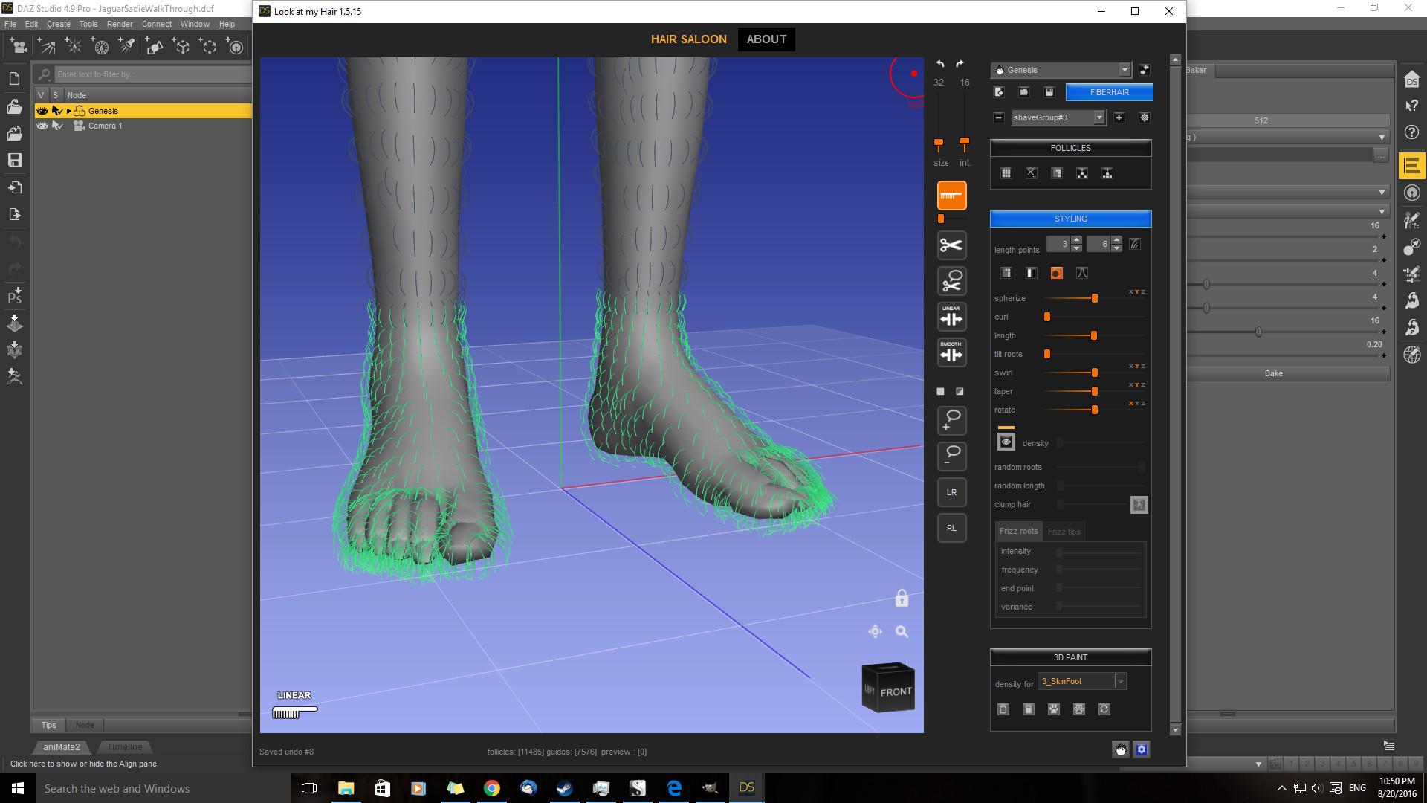Activate the Linear scale tool
This screenshot has width=1427, height=803.
pos(951,317)
